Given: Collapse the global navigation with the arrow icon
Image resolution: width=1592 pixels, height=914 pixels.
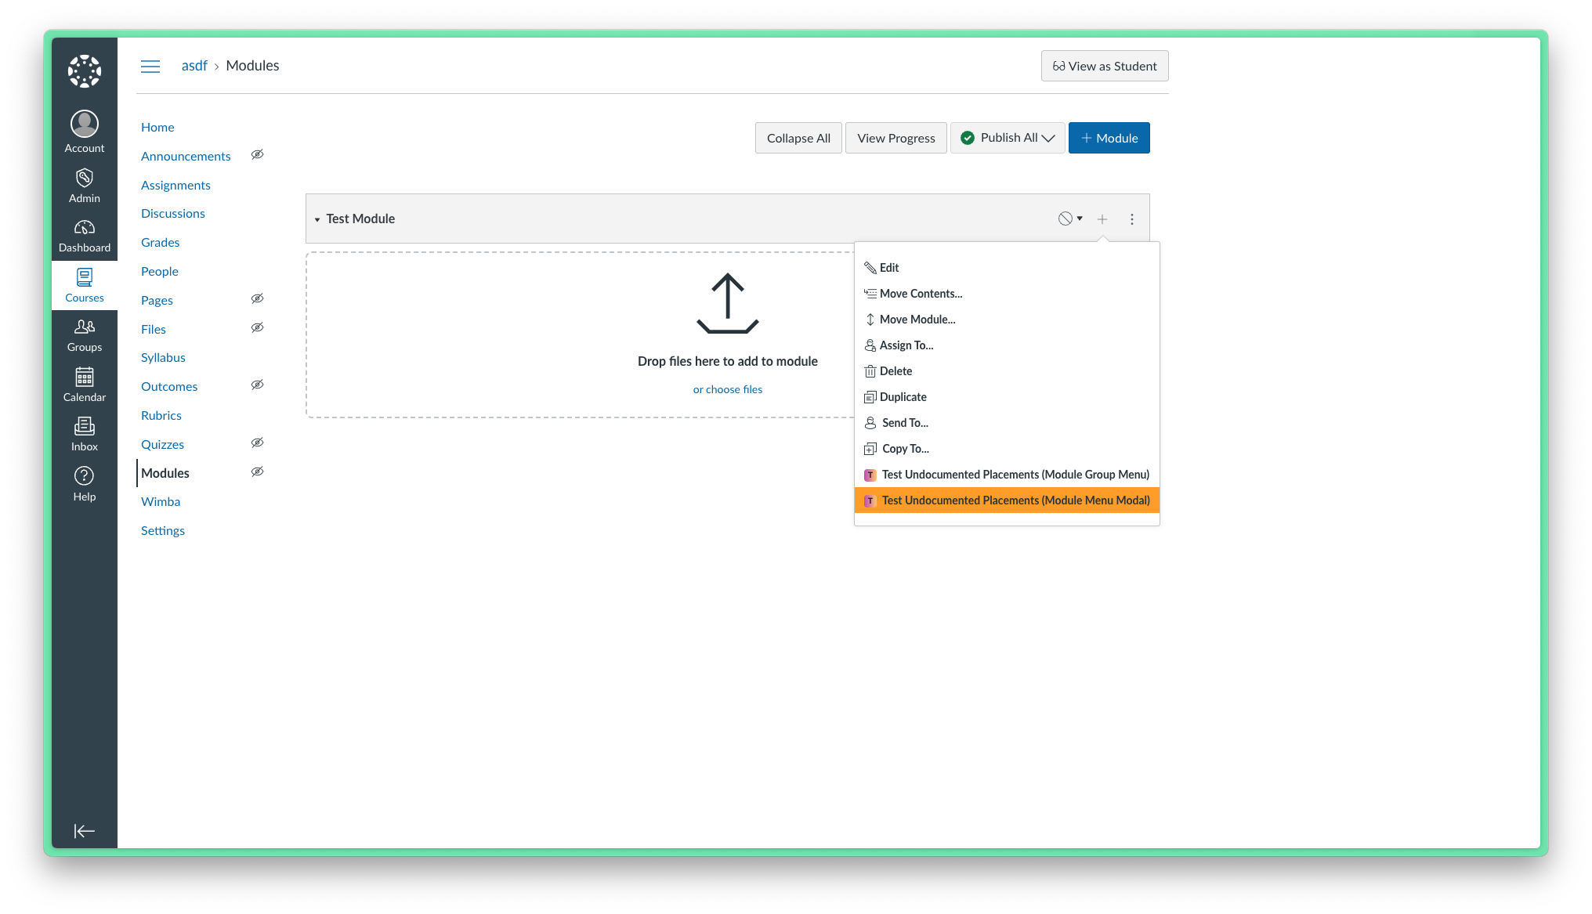Looking at the screenshot, I should (85, 831).
